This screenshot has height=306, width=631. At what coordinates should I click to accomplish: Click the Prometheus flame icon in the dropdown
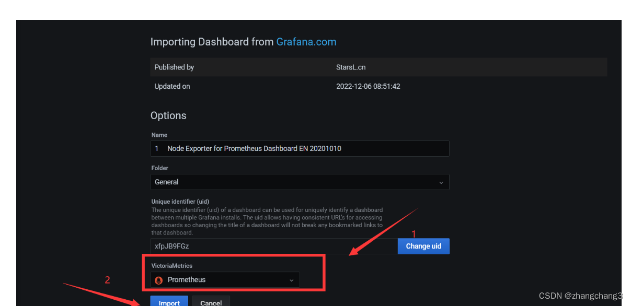[159, 280]
